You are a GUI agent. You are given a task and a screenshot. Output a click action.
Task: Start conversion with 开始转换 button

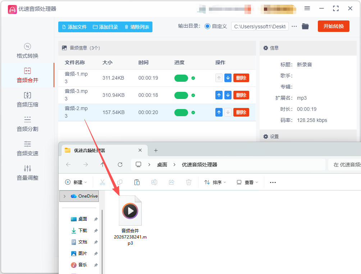pyautogui.click(x=333, y=26)
